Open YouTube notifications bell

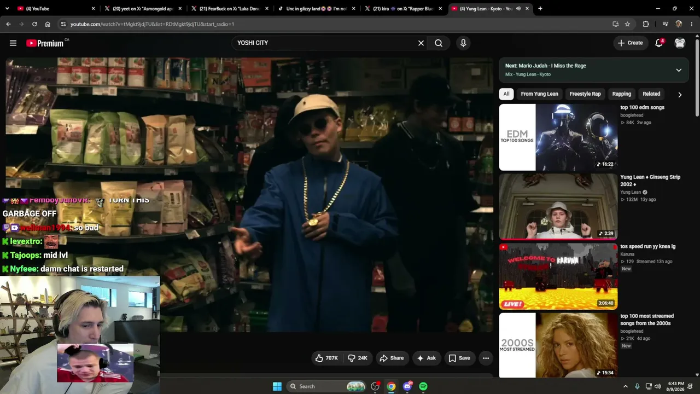tap(659, 43)
